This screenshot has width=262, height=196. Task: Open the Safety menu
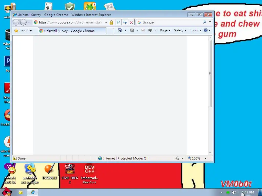180,30
